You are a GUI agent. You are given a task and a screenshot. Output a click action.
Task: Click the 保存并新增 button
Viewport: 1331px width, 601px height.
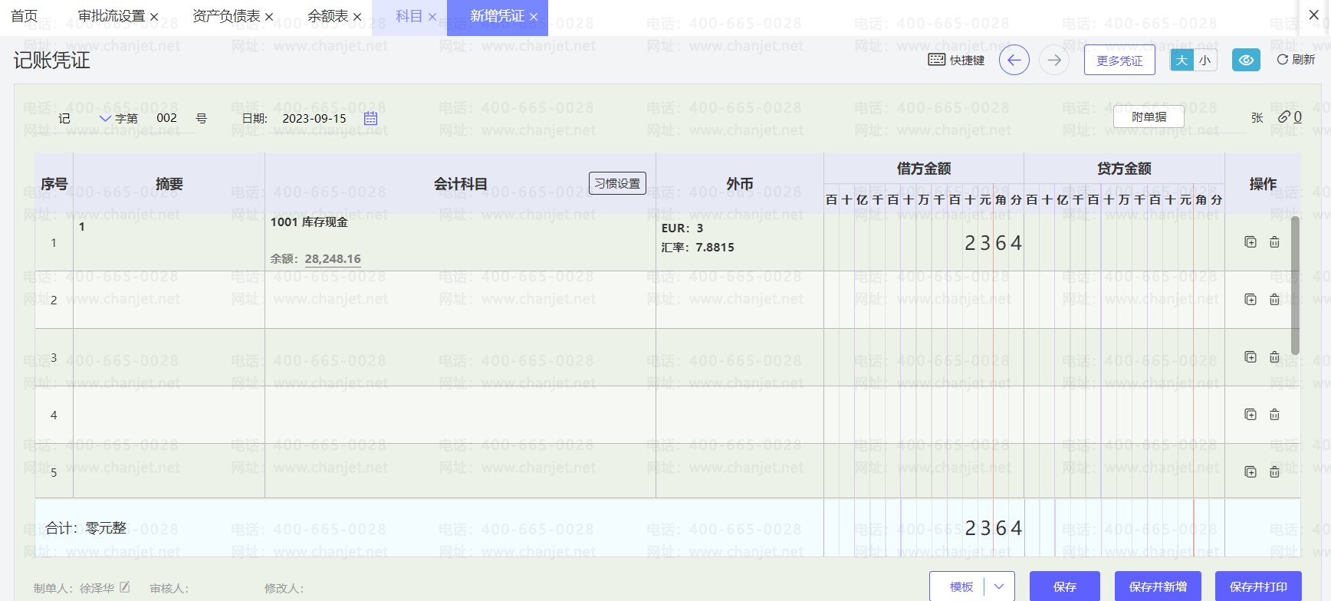coord(1158,586)
